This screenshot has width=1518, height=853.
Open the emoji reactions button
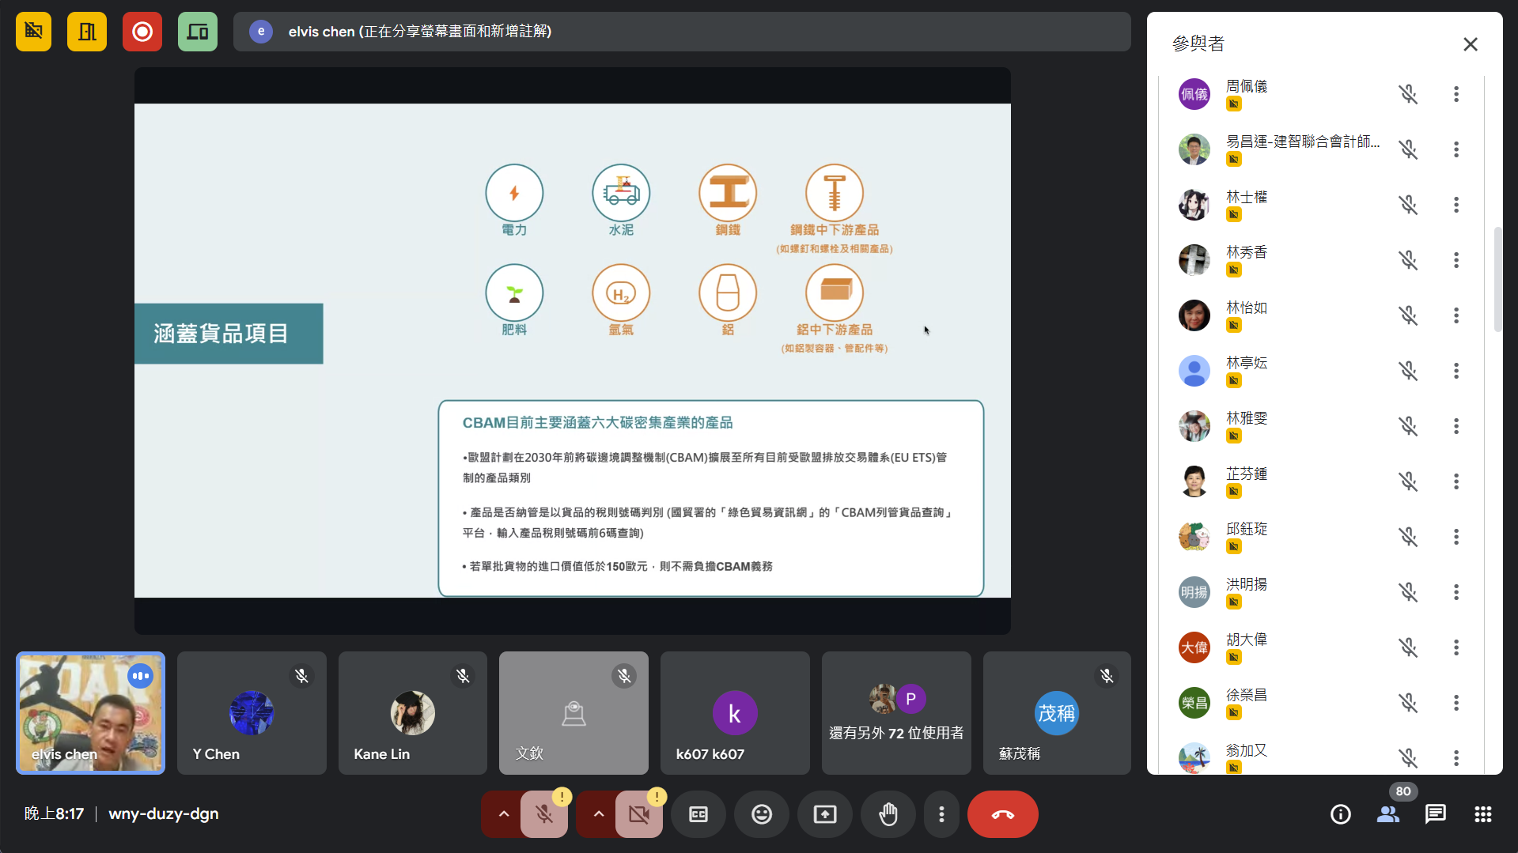click(761, 814)
